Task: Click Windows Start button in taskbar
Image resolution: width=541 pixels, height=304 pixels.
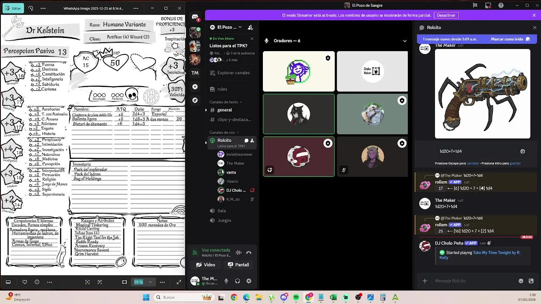Action: (x=146, y=297)
